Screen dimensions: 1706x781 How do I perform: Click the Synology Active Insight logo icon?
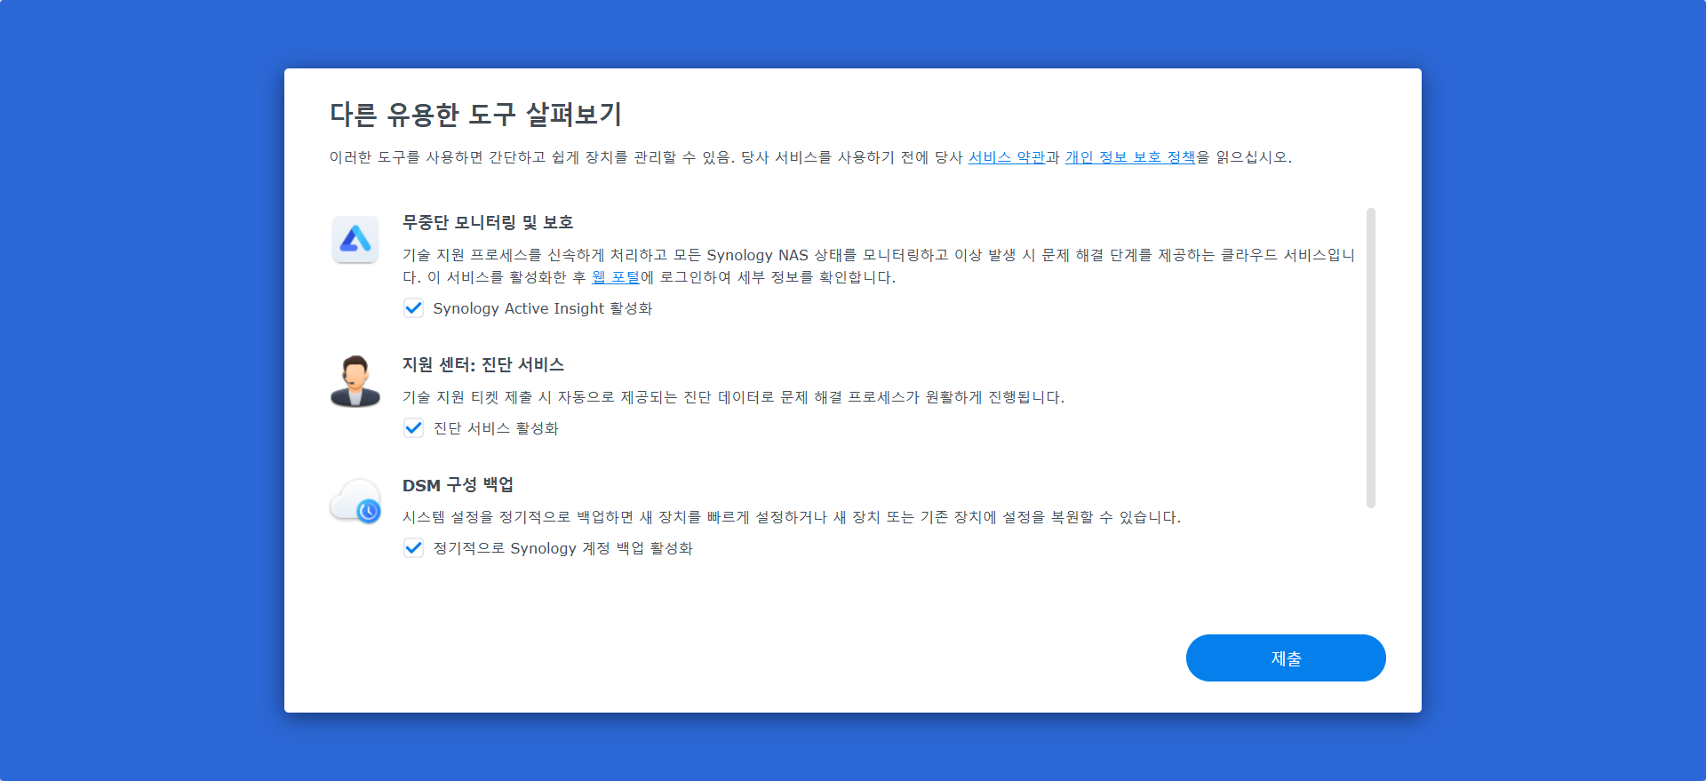pyautogui.click(x=355, y=239)
